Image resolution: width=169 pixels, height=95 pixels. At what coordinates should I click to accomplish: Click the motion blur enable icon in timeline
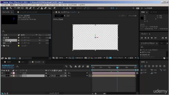pos(83,66)
